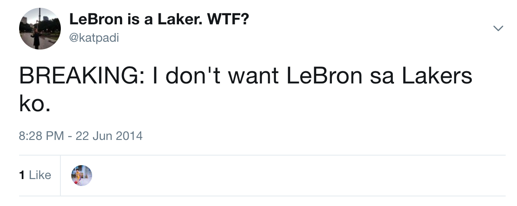
Task: Open the small avatar of the liker
Action: (81, 176)
